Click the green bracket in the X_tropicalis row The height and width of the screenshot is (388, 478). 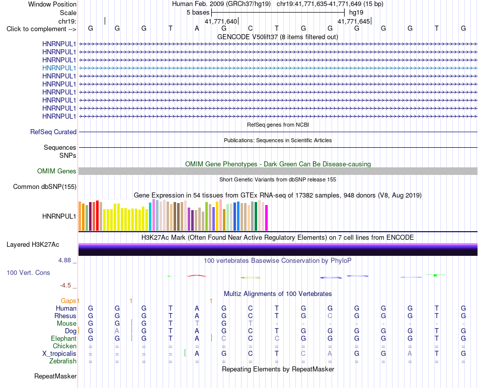(x=185, y=353)
